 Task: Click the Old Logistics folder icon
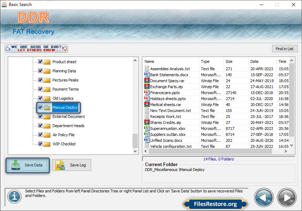click(x=47, y=98)
